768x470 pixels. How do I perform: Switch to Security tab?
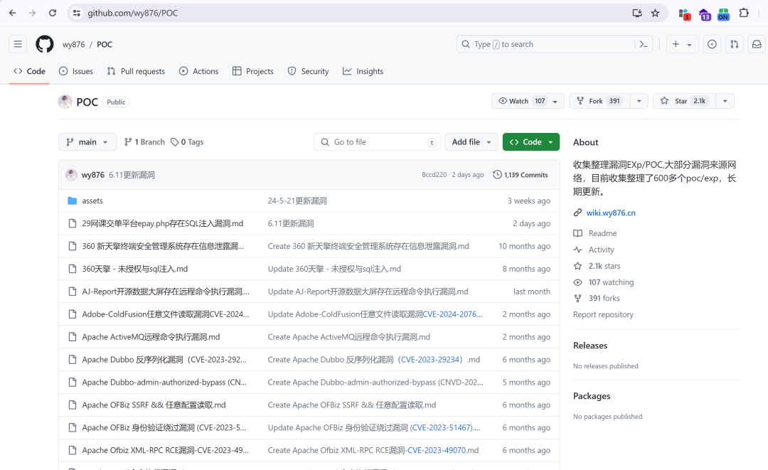click(308, 71)
